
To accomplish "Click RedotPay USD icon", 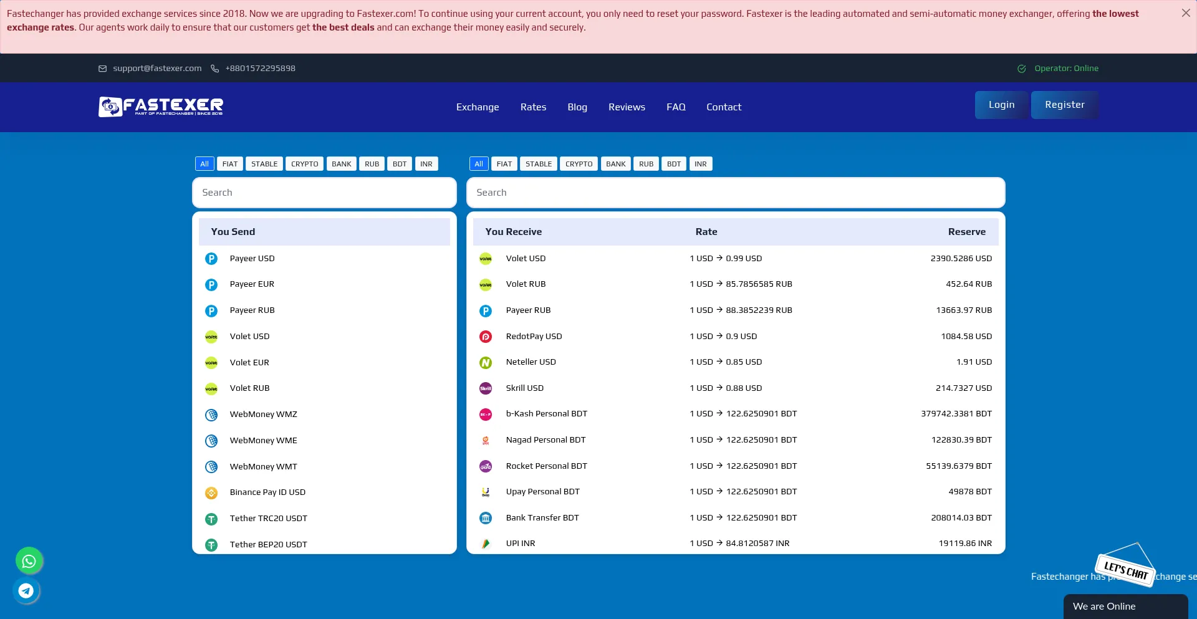I will (x=486, y=337).
